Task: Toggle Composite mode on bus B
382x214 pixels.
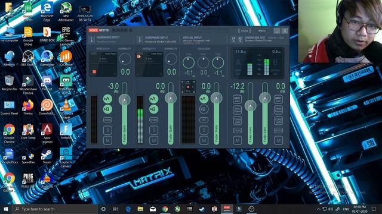Action: pyautogui.click(x=278, y=120)
